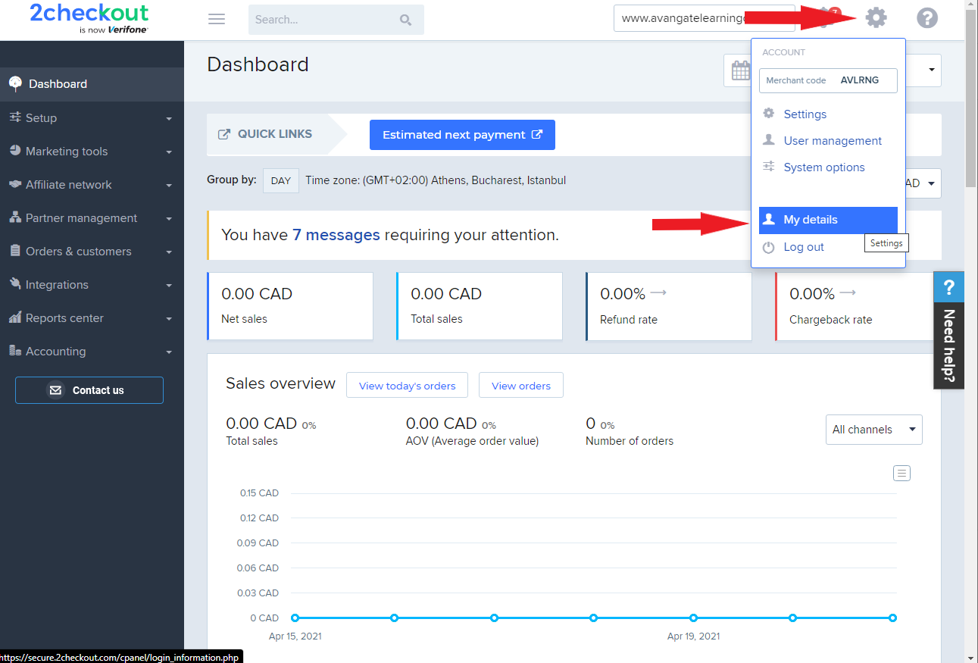Expand the Integrations menu arrow
978x663 pixels.
169,286
